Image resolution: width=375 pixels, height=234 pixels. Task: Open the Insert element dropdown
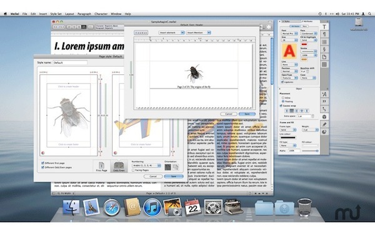pos(171,32)
